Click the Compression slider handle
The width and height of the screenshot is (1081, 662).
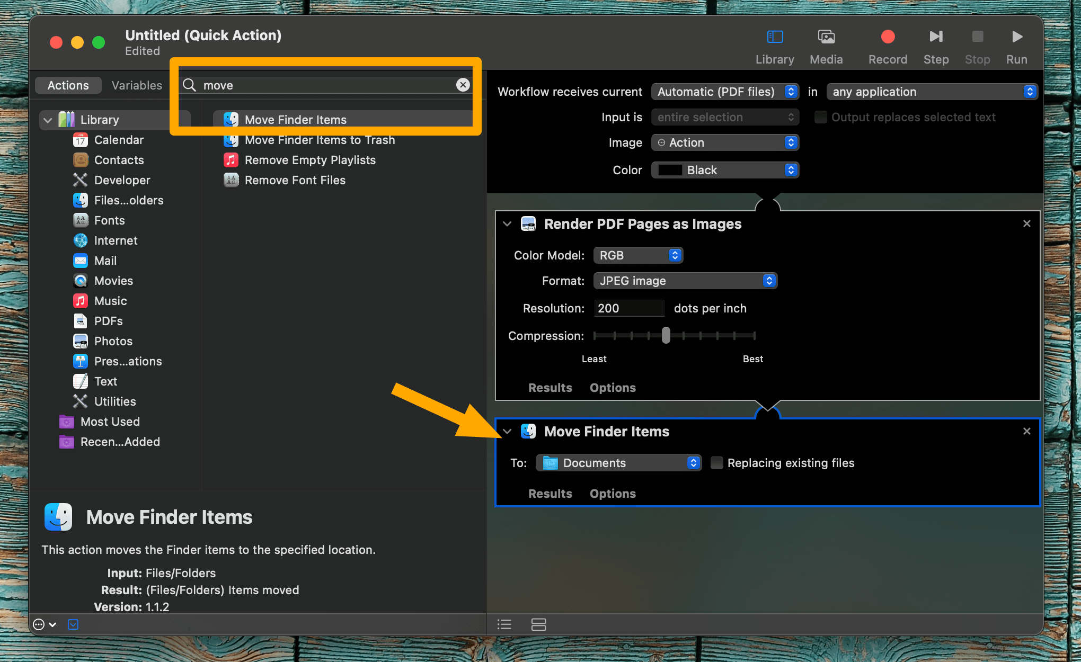tap(666, 335)
